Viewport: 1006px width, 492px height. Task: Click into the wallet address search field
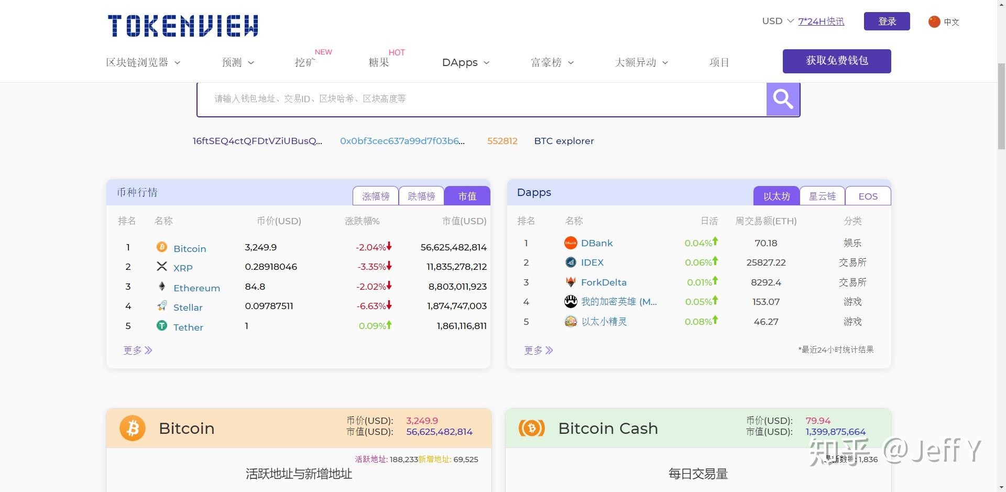tap(482, 99)
